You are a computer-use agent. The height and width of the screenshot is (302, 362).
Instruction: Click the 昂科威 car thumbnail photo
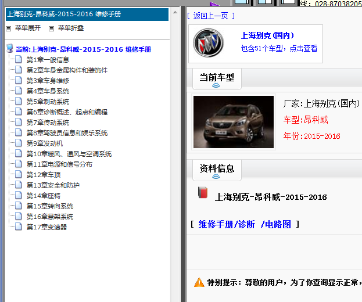click(x=234, y=122)
